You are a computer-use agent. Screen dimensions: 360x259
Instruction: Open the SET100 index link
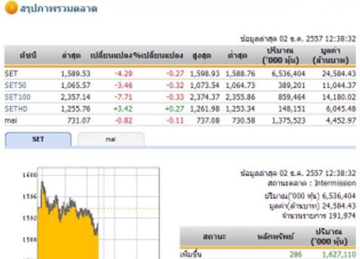coord(17,97)
